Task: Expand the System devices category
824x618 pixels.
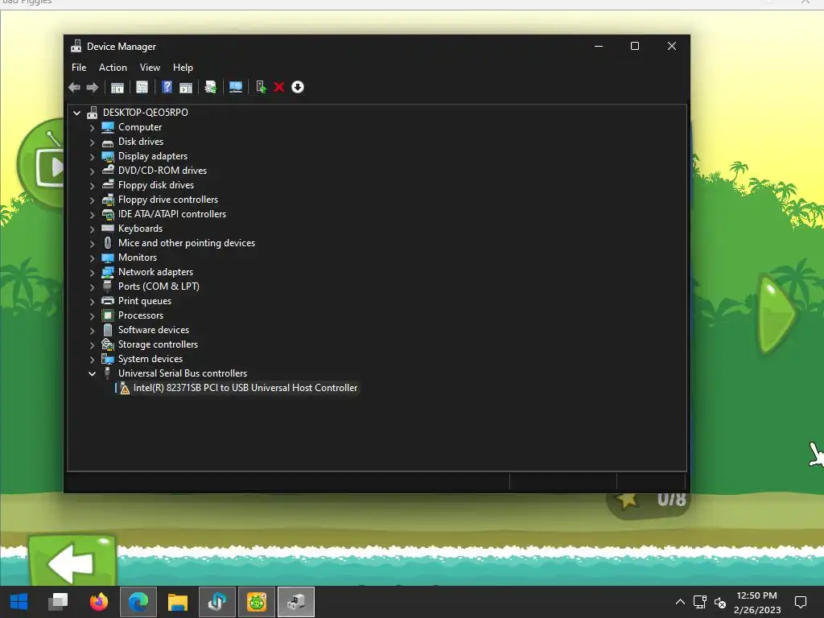Action: coord(93,360)
